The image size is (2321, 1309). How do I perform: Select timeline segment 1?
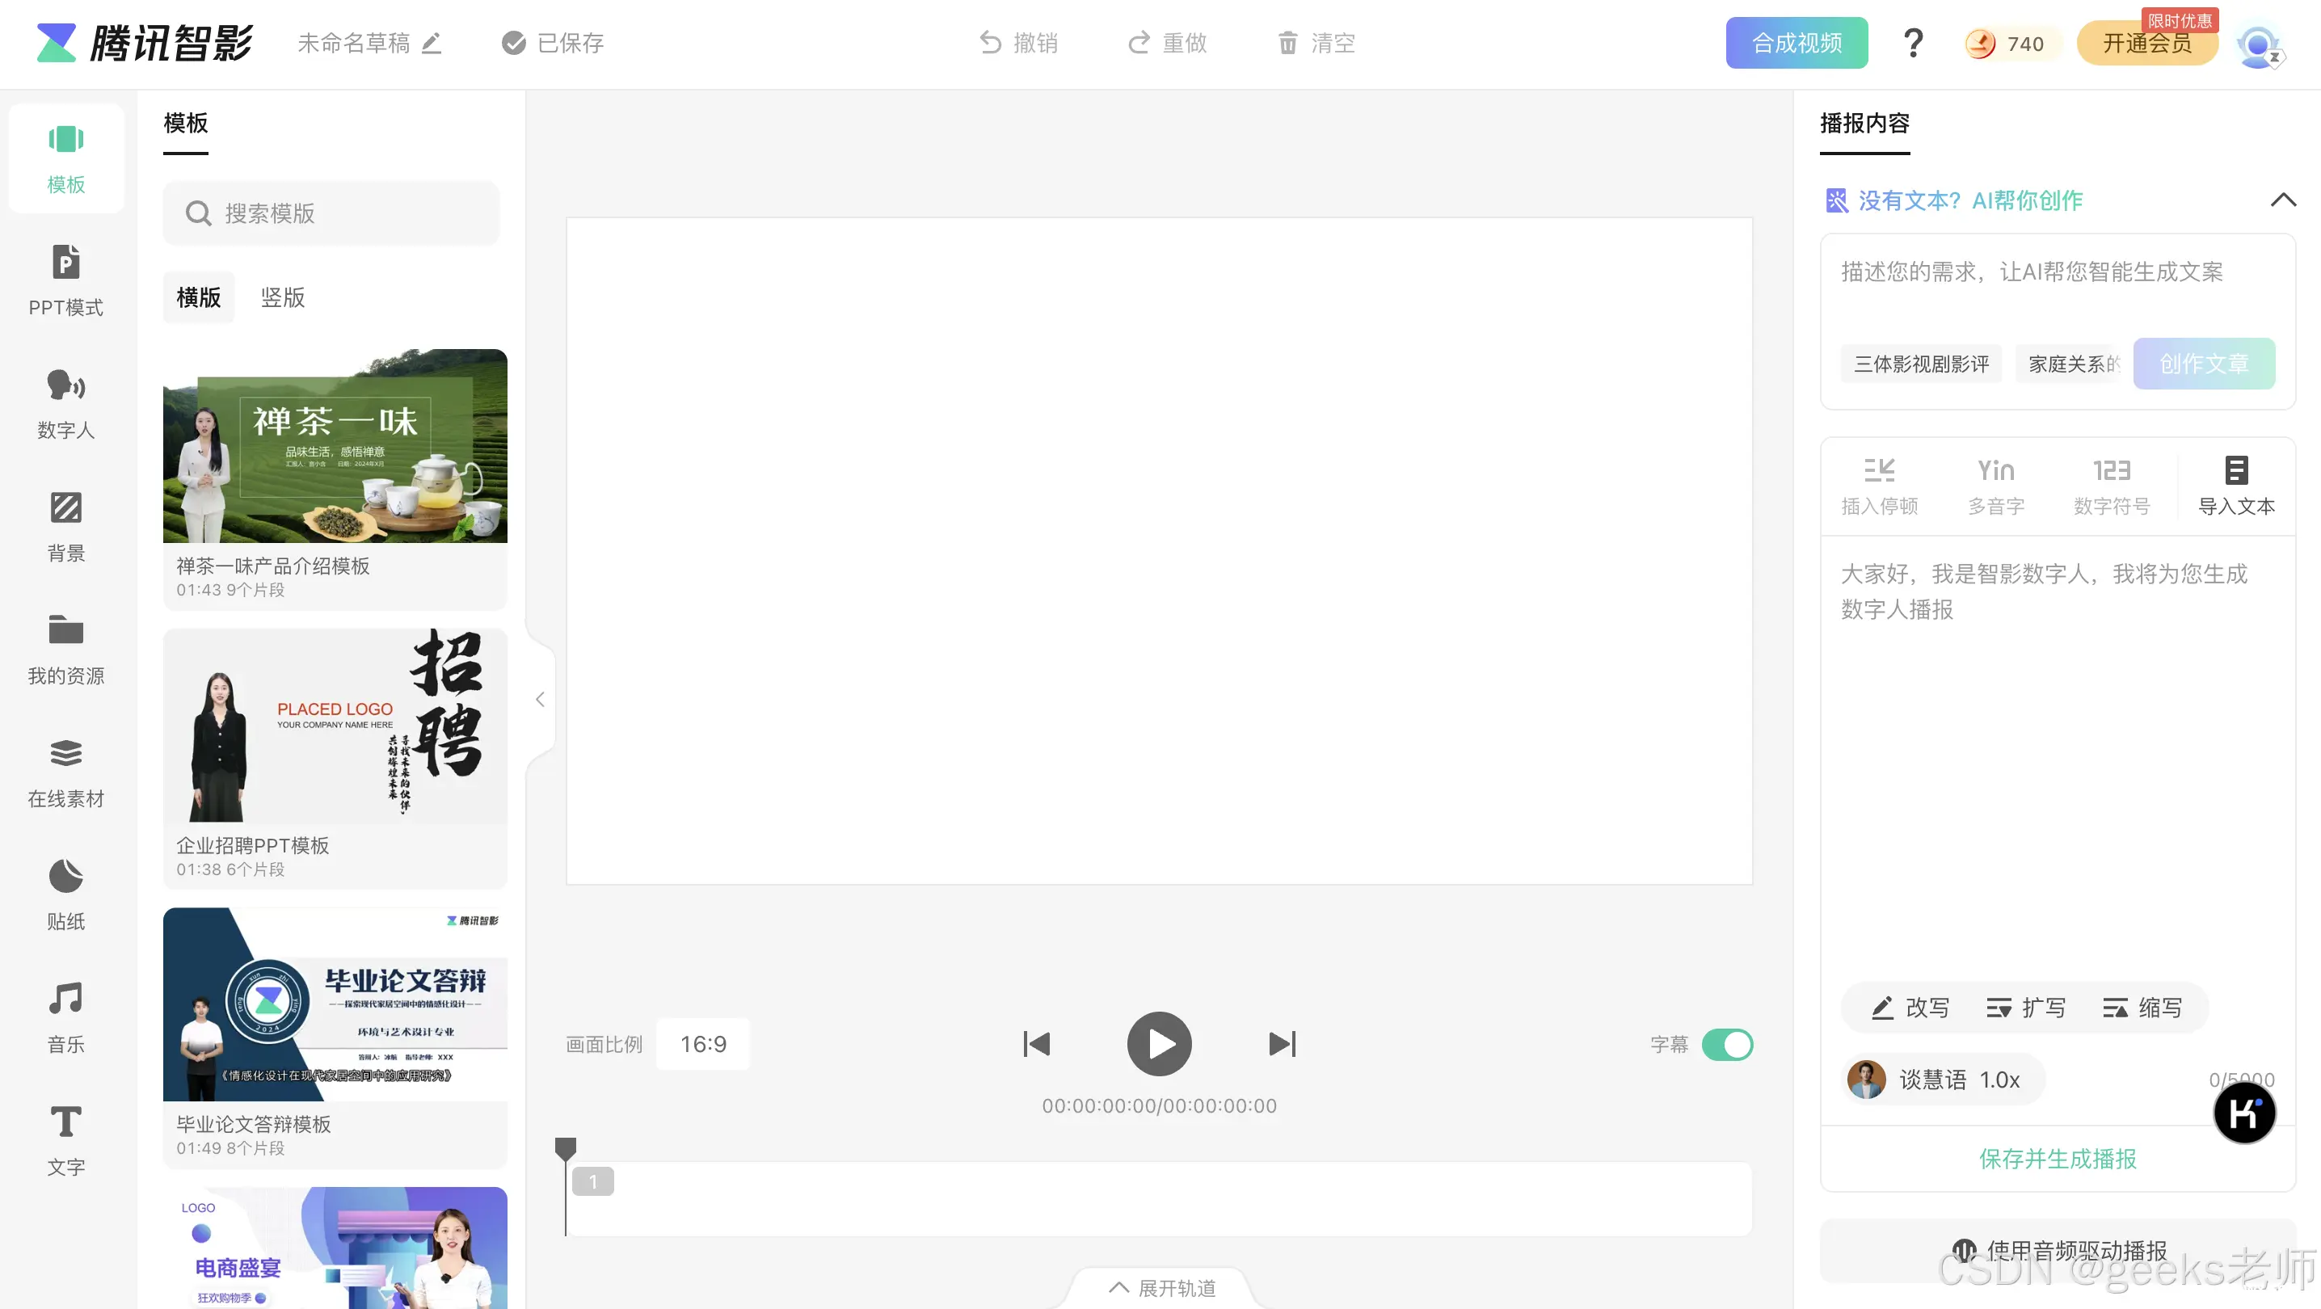point(593,1182)
